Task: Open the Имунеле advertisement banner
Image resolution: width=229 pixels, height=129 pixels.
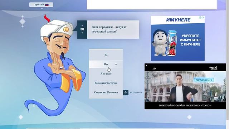Action: tap(178, 38)
